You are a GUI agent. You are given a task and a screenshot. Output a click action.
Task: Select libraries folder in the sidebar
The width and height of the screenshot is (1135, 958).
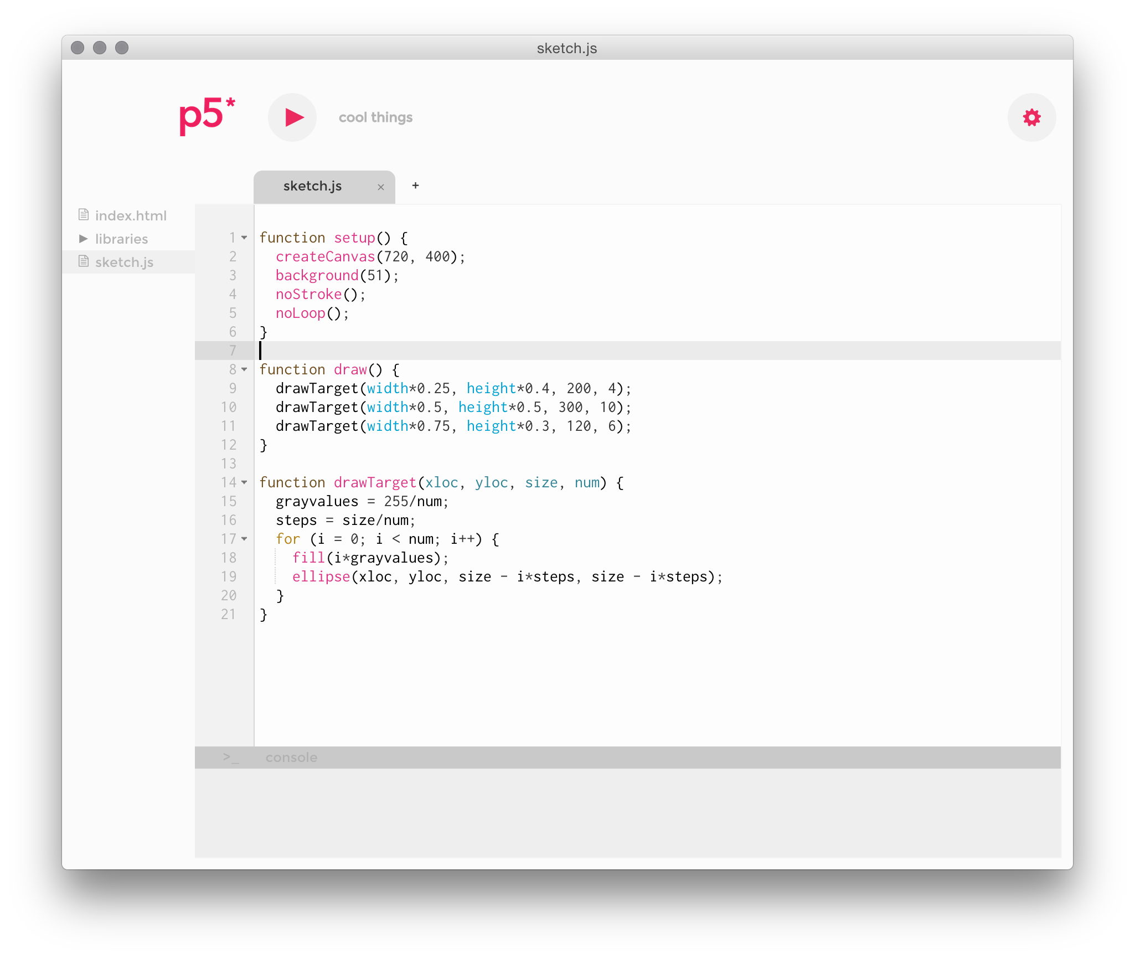(121, 239)
